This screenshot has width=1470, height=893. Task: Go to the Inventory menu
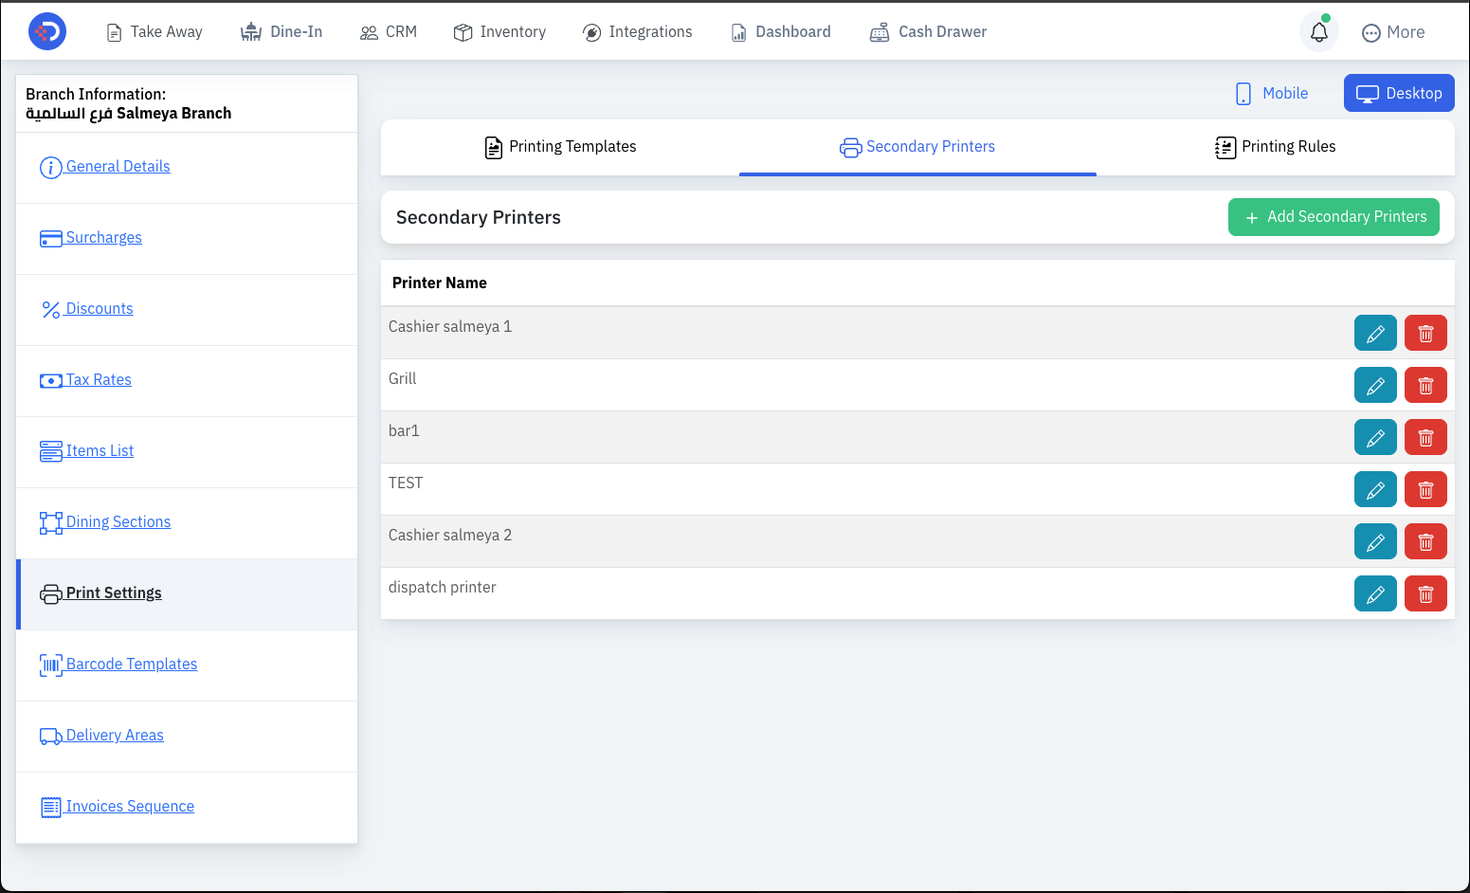(499, 32)
